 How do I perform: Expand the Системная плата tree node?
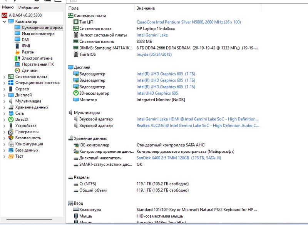[x=4, y=77]
